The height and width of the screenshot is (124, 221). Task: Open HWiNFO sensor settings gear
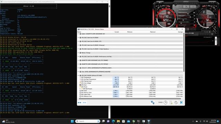(176, 102)
